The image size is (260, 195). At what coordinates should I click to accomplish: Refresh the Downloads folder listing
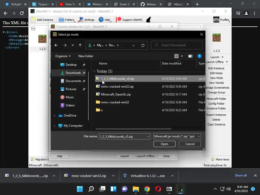click(x=143, y=45)
